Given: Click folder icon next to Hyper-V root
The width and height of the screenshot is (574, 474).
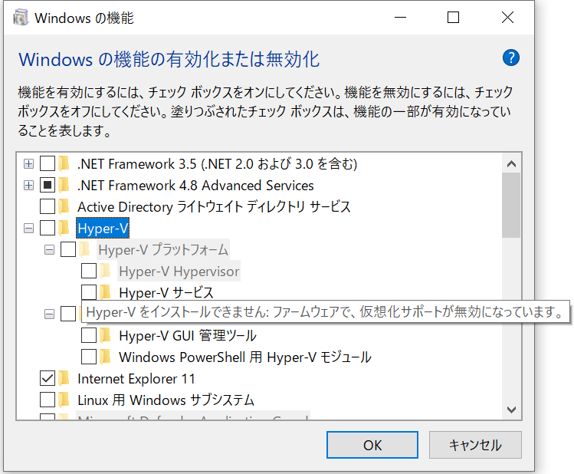Looking at the screenshot, I should click(64, 229).
